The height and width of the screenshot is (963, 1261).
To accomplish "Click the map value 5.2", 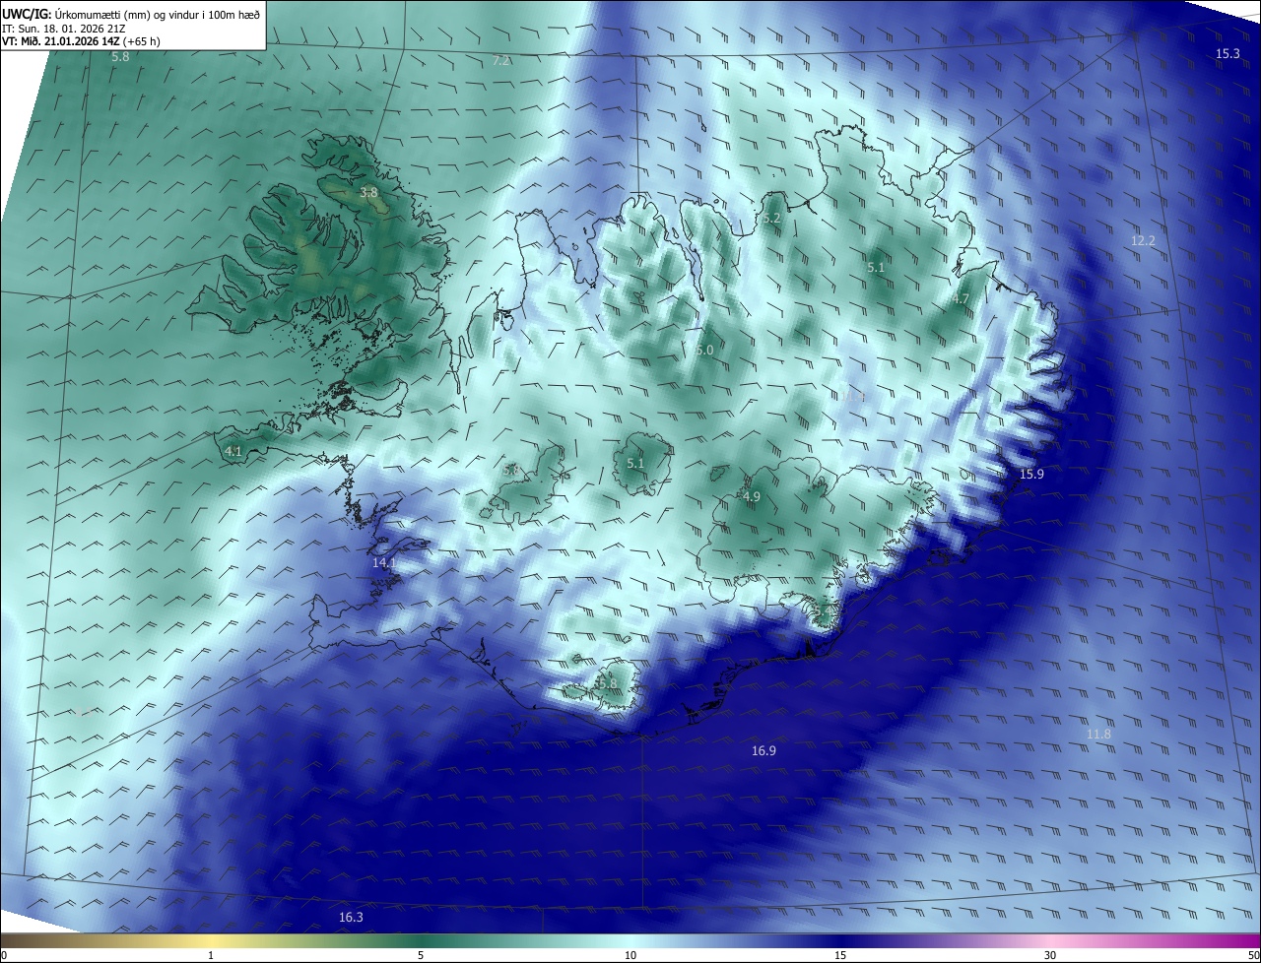I will 771,219.
